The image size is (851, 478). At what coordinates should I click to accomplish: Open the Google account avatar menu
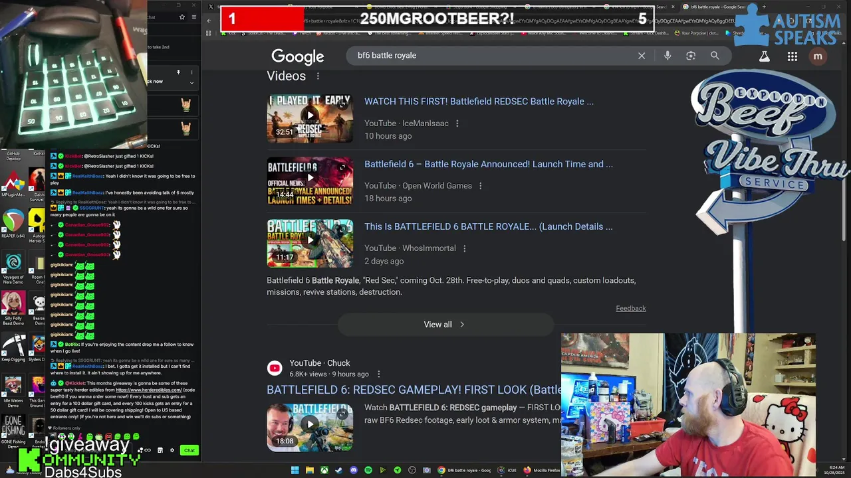818,56
